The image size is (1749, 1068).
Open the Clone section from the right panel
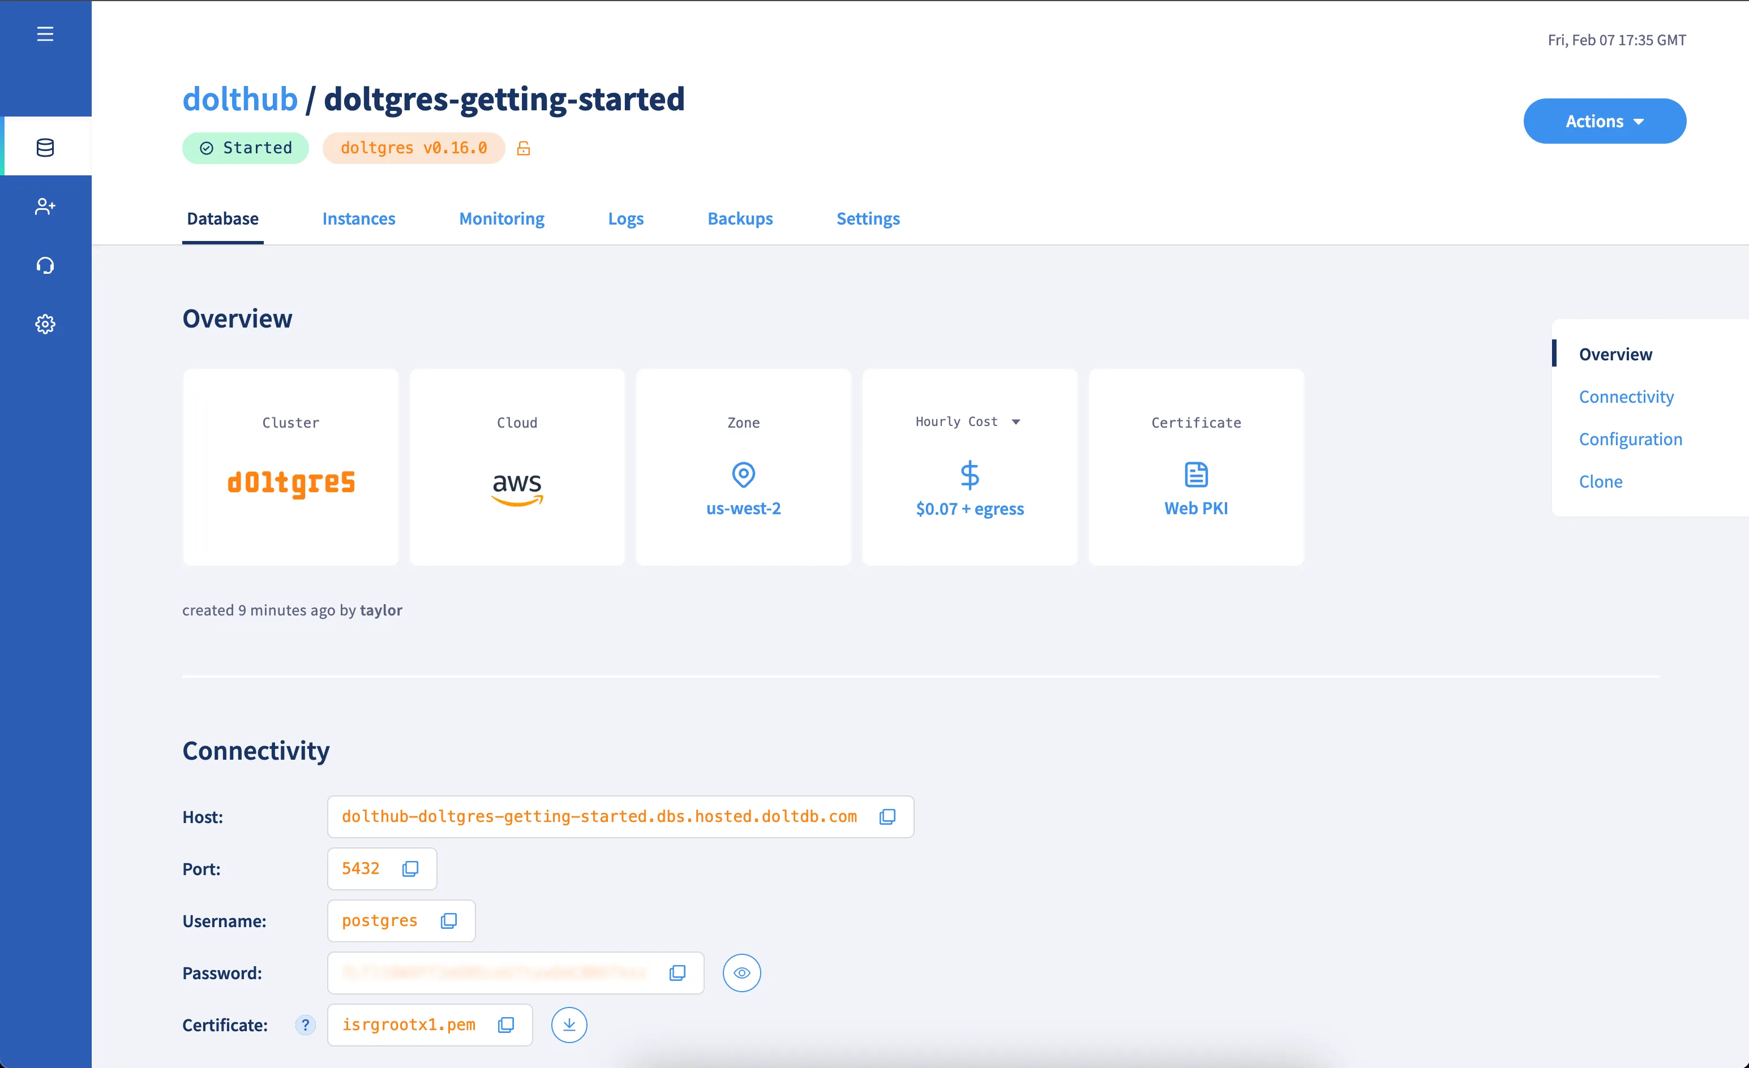point(1600,481)
